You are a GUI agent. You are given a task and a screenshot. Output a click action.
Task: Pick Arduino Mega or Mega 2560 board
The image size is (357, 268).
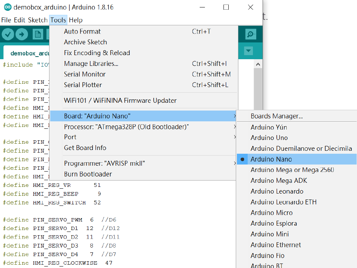292,170
